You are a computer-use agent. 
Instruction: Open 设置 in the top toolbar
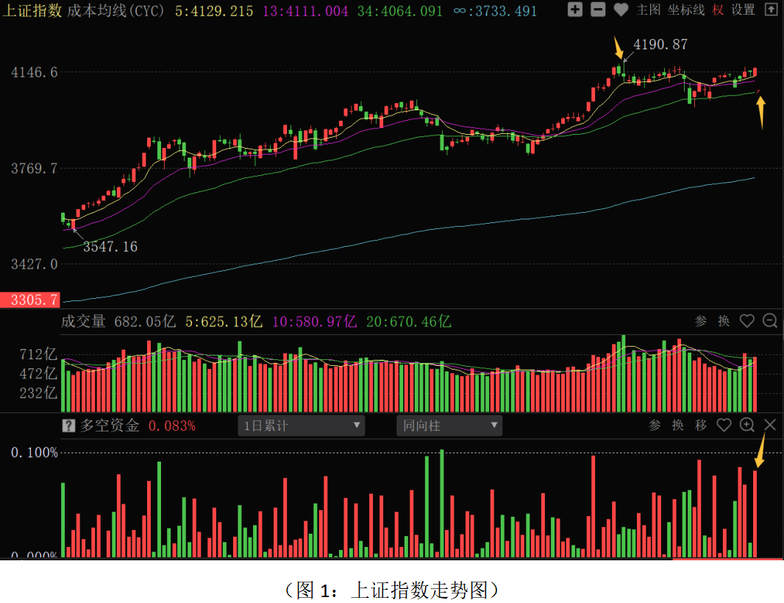tap(743, 10)
